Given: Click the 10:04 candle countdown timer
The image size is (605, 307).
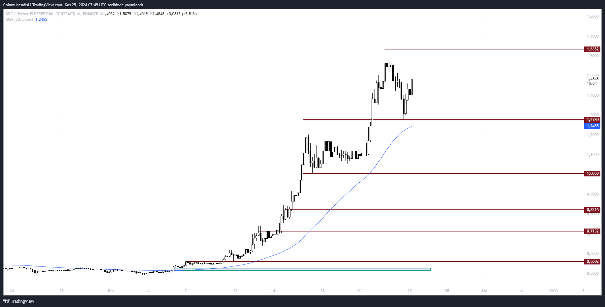Looking at the screenshot, I should coord(591,83).
